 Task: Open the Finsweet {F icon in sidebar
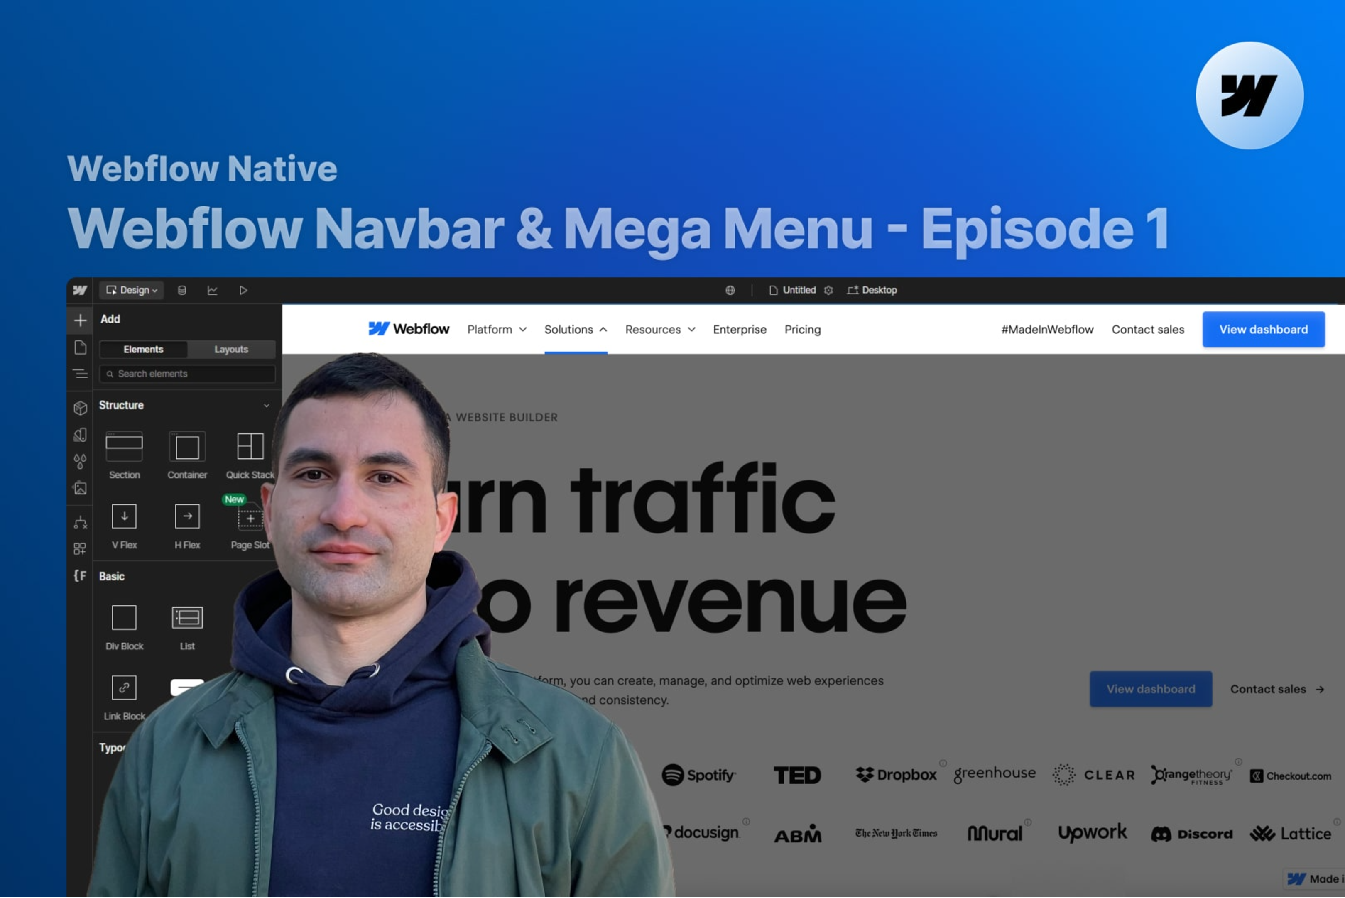tap(80, 575)
